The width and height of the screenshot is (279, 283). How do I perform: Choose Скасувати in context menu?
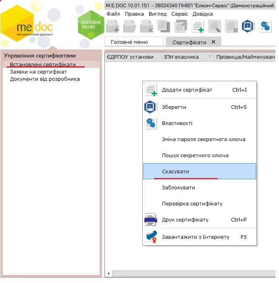pyautogui.click(x=200, y=171)
